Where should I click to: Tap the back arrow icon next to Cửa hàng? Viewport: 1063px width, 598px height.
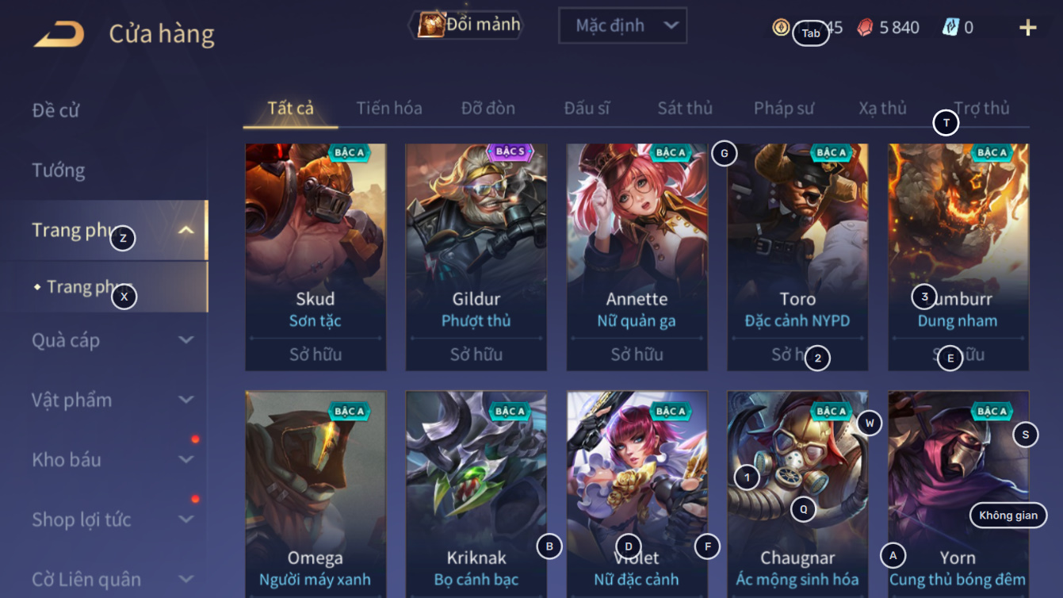(x=59, y=34)
